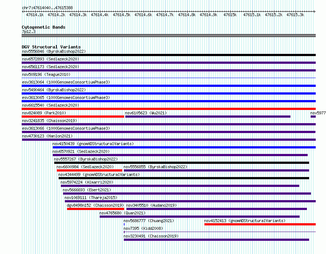The height and width of the screenshot is (254, 326).
Task: Click the Cytogenetic Bands track title
Action: coord(44,27)
